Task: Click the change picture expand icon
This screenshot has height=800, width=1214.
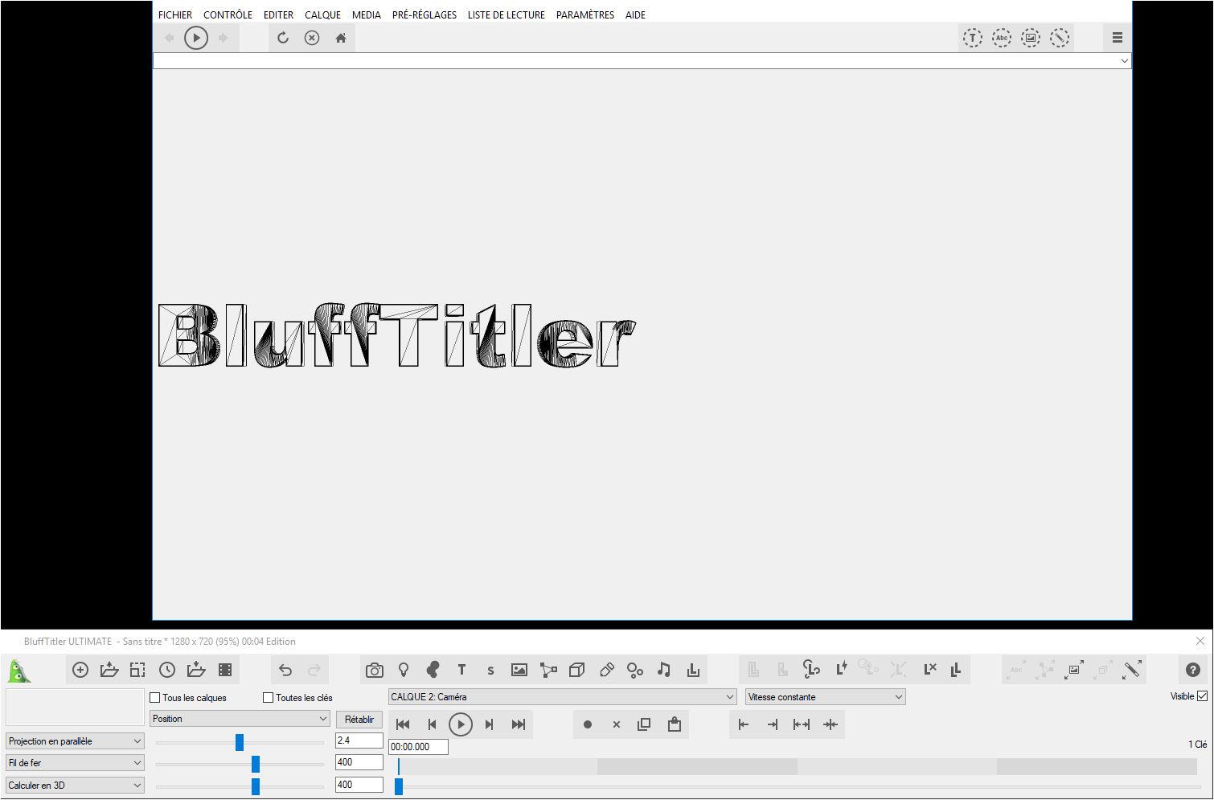Action: (x=1074, y=669)
